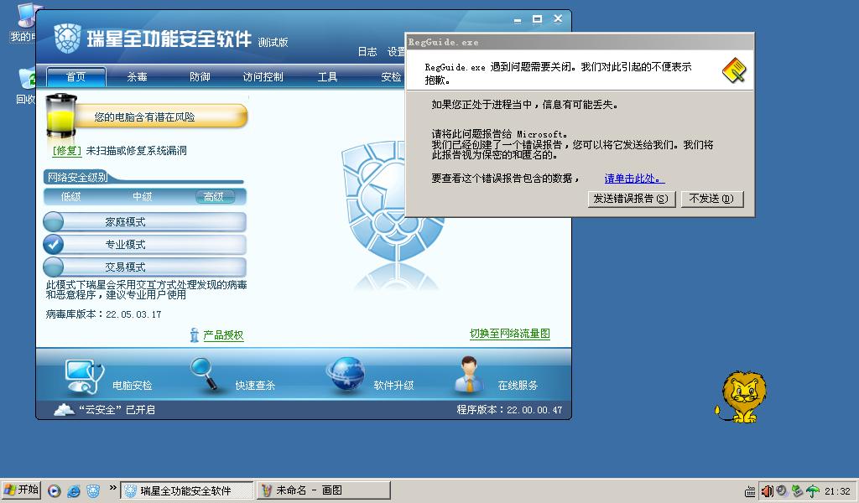
Task: Switch to the 防御 defense tab
Action: point(200,76)
